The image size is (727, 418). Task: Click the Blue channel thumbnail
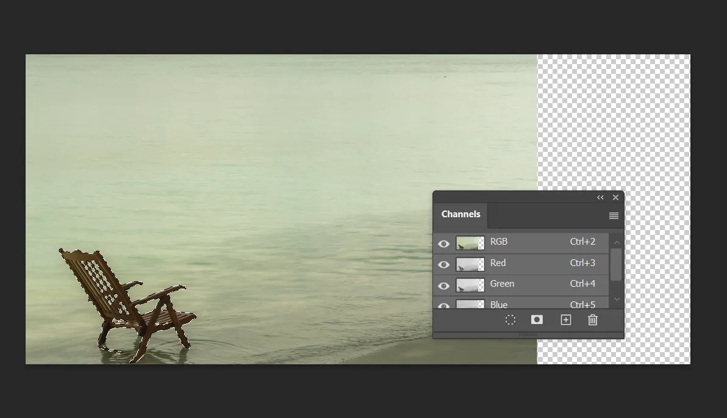470,304
